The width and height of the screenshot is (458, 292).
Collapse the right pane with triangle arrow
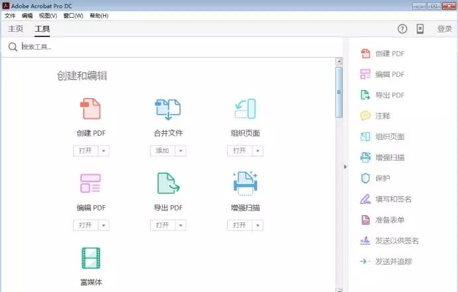click(346, 167)
